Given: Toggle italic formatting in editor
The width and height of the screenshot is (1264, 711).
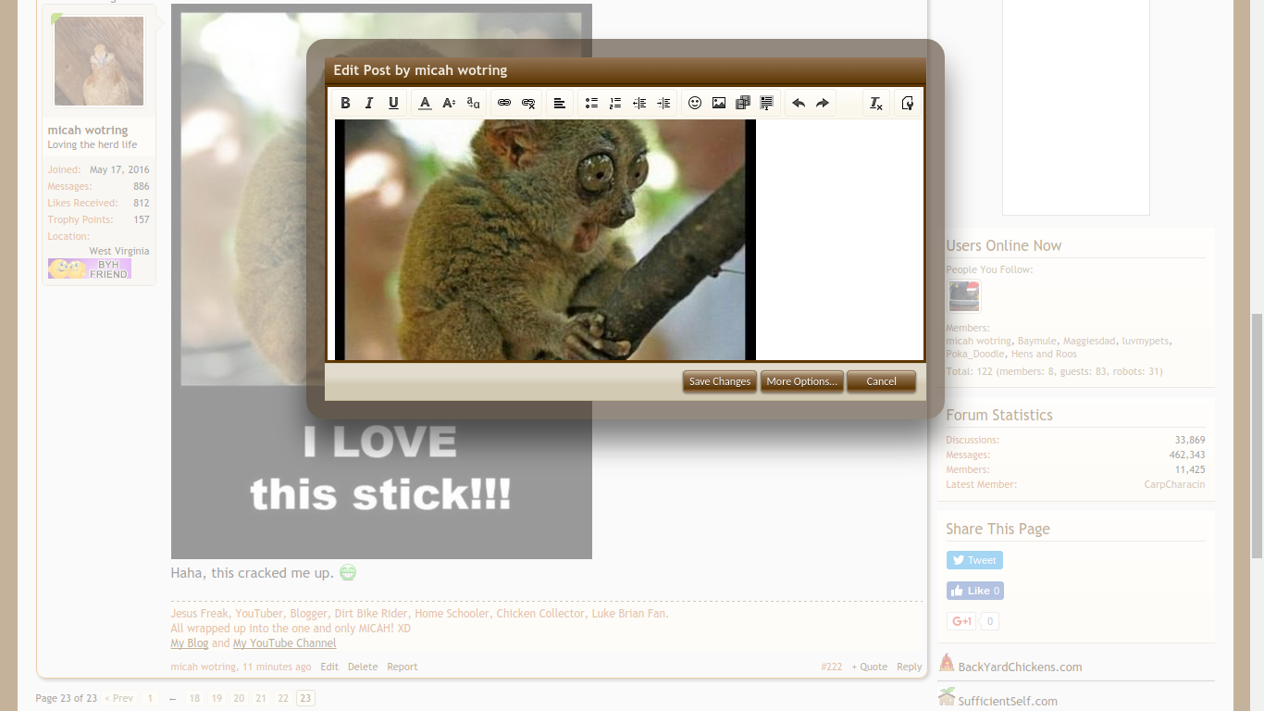Looking at the screenshot, I should [x=369, y=104].
